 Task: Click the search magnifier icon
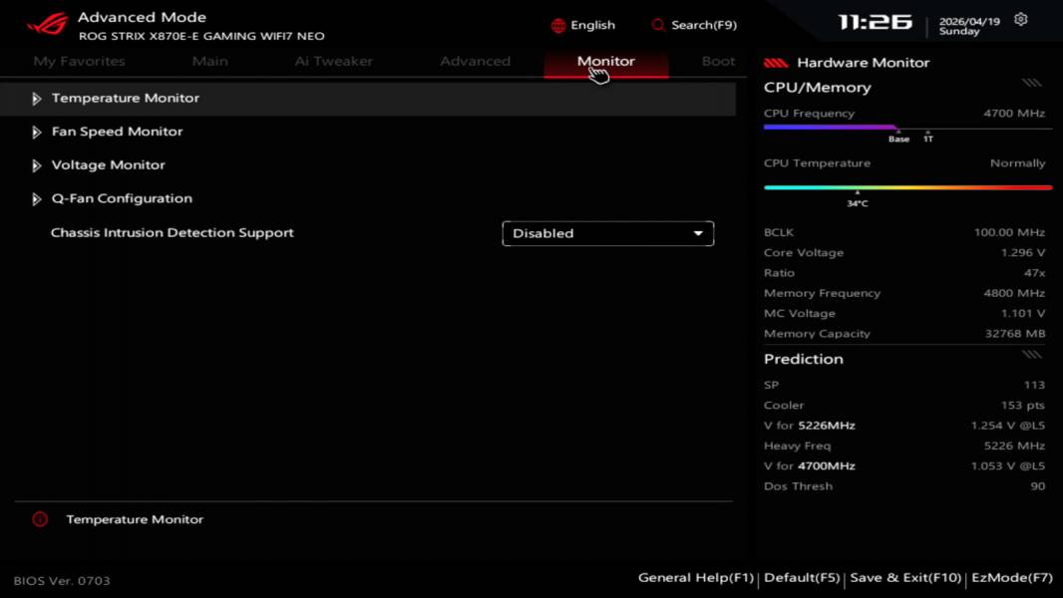657,25
